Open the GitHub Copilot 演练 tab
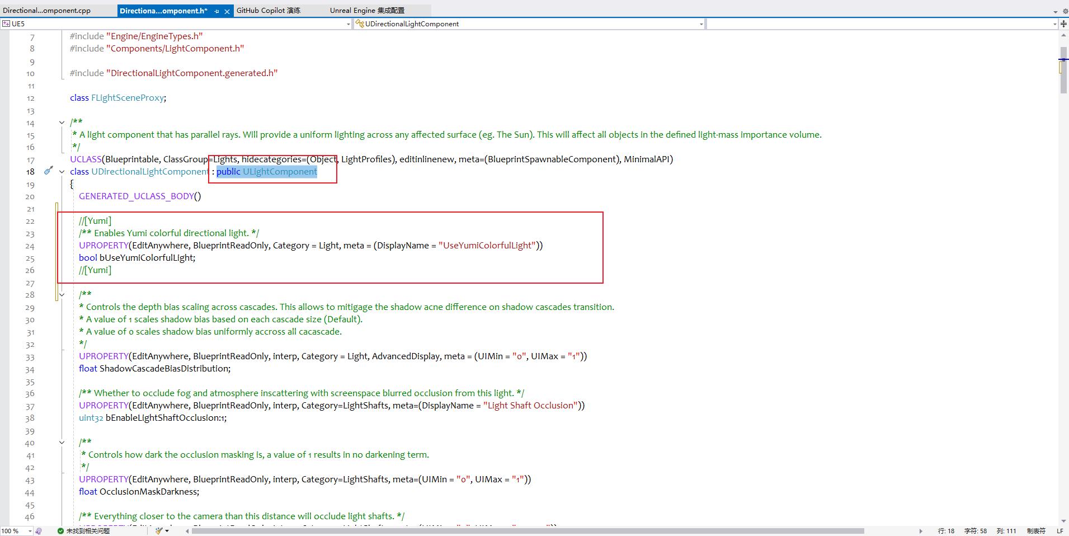Image resolution: width=1069 pixels, height=536 pixels. point(269,10)
